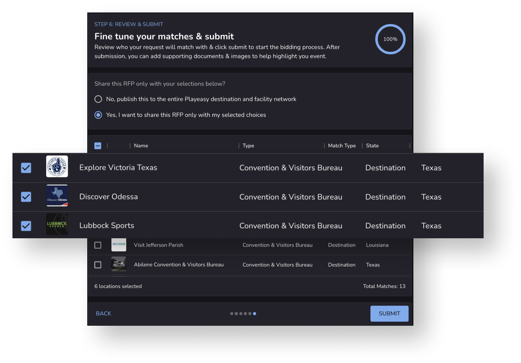
Task: Click the BACK link
Action: 103,313
